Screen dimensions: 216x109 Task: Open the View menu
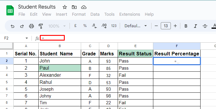[47, 14]
